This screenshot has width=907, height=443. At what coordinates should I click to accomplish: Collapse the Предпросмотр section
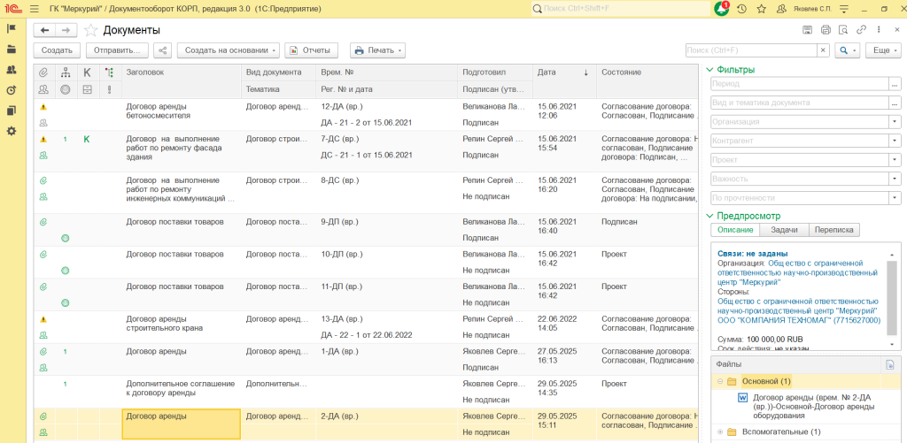pos(709,216)
